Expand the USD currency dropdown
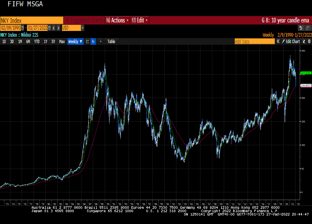 pos(82,28)
